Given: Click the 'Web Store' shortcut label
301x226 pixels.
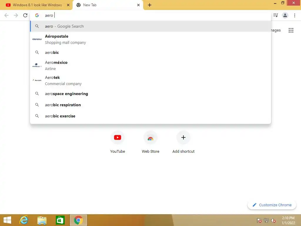Looking at the screenshot, I should click(x=150, y=152).
